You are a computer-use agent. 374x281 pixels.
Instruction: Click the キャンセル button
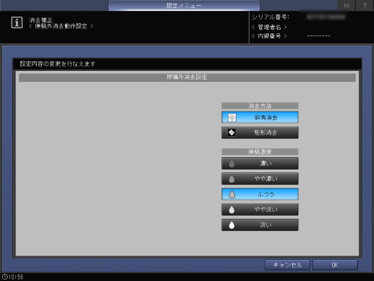[287, 265]
